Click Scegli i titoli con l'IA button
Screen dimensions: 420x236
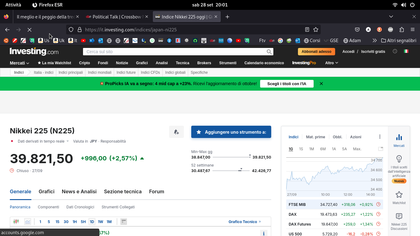coord(287,84)
